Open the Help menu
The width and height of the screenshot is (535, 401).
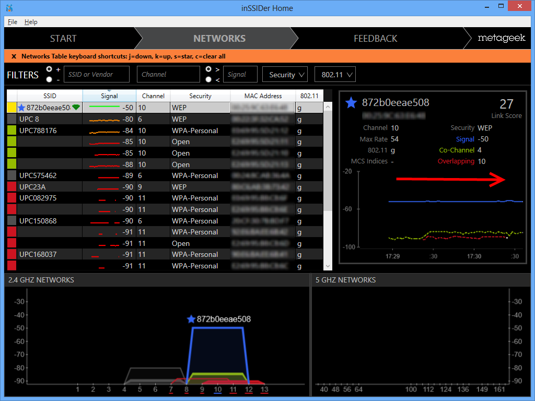31,22
